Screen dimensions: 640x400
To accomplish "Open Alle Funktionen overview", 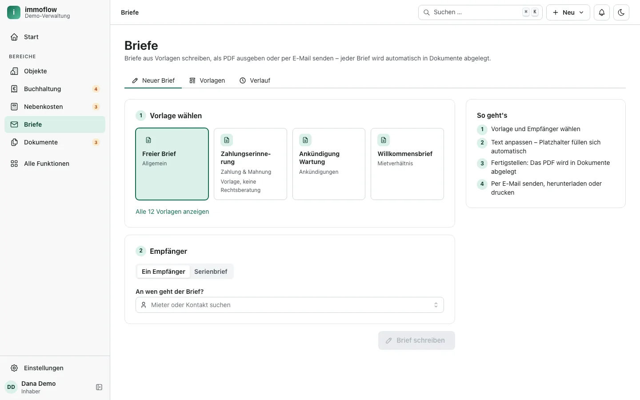I will pos(55,164).
